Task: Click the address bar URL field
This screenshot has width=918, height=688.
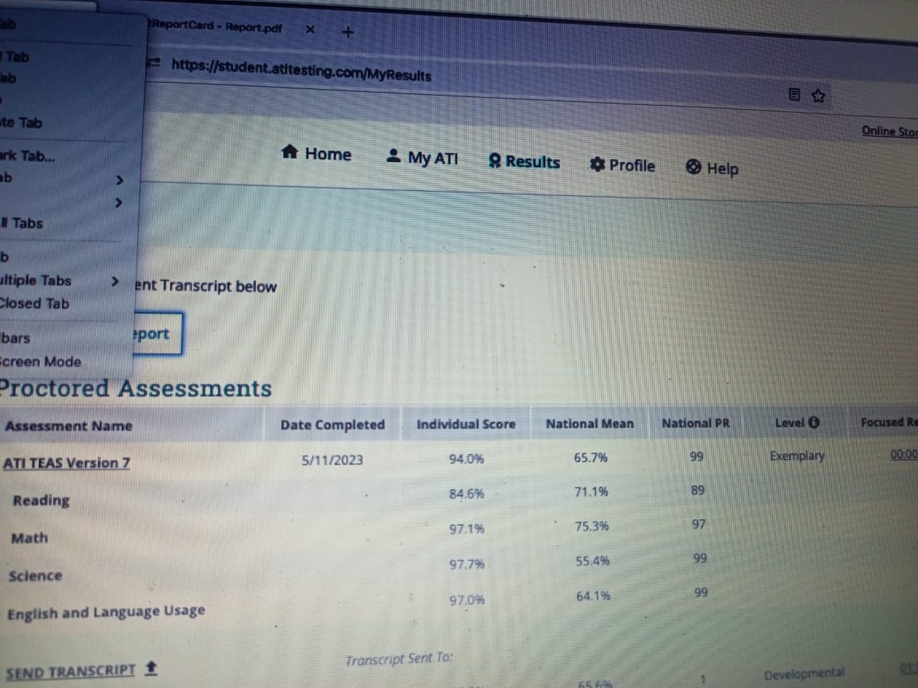Action: point(301,70)
